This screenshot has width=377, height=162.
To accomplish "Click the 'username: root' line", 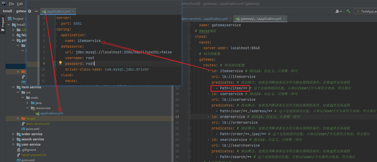I will click(80, 58).
